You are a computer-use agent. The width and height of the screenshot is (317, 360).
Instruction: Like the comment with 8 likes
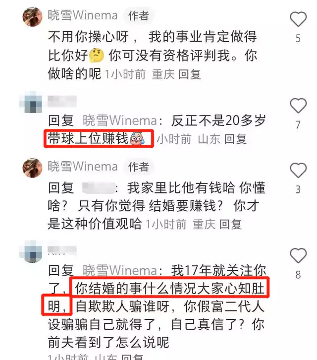298,255
